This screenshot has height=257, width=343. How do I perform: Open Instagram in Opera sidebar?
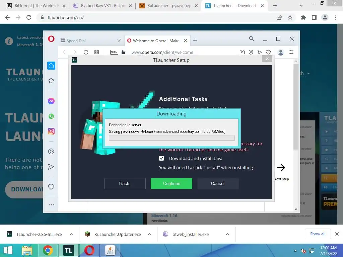51,131
